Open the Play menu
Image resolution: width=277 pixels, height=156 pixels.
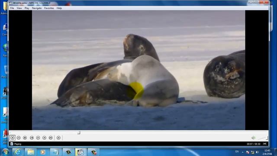click(27, 8)
